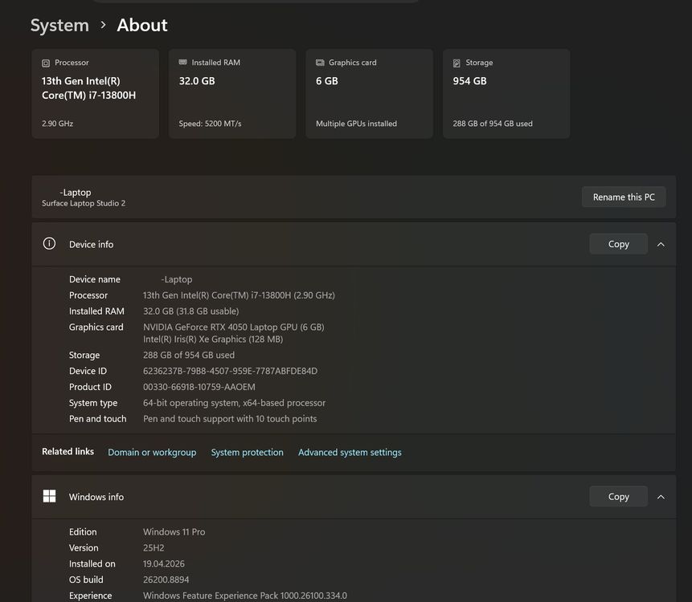Copy the Device info details
The height and width of the screenshot is (602, 692).
[618, 244]
